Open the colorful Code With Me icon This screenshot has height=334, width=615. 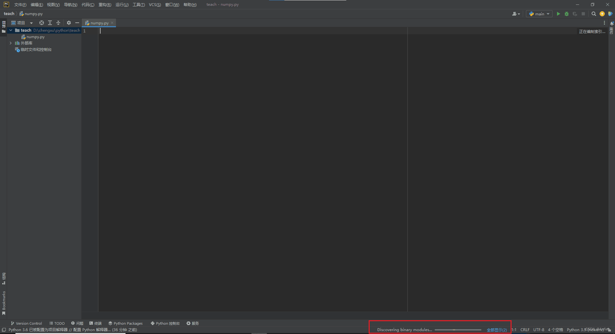(x=611, y=14)
